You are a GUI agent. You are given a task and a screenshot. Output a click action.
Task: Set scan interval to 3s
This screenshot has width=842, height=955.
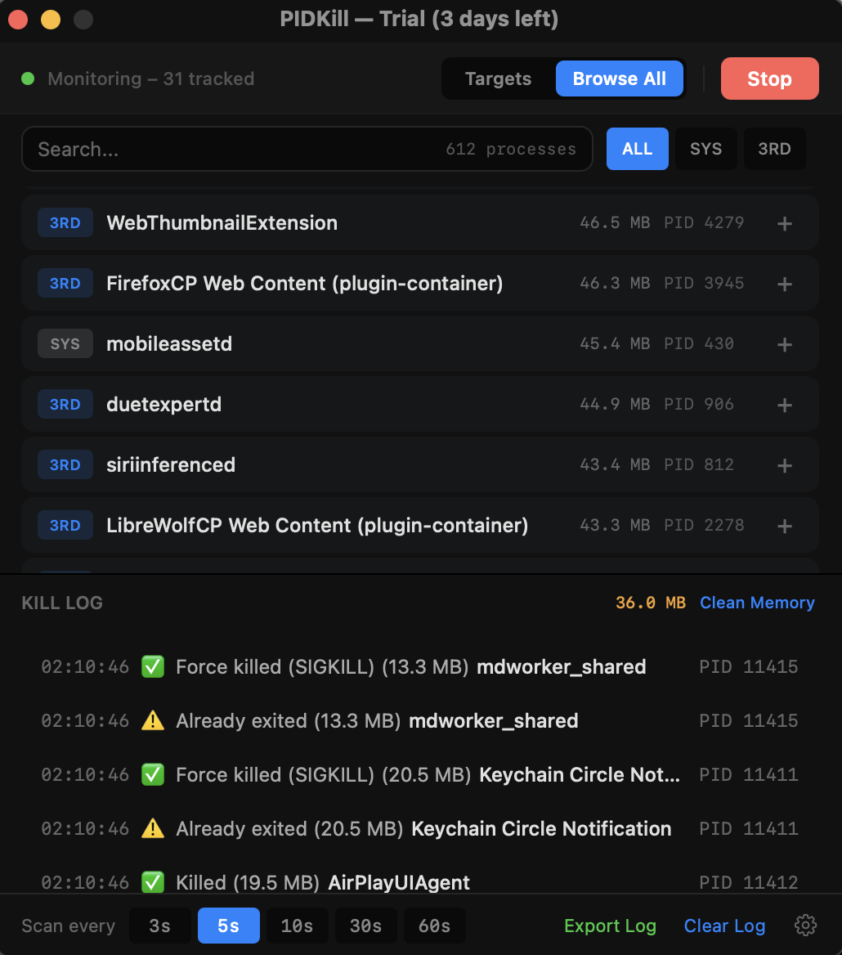click(160, 926)
